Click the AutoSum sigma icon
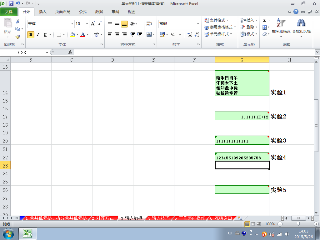This screenshot has width=320, height=240. click(264, 20)
